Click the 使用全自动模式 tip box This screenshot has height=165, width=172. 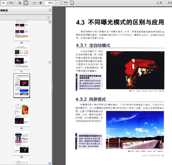click(x=89, y=82)
